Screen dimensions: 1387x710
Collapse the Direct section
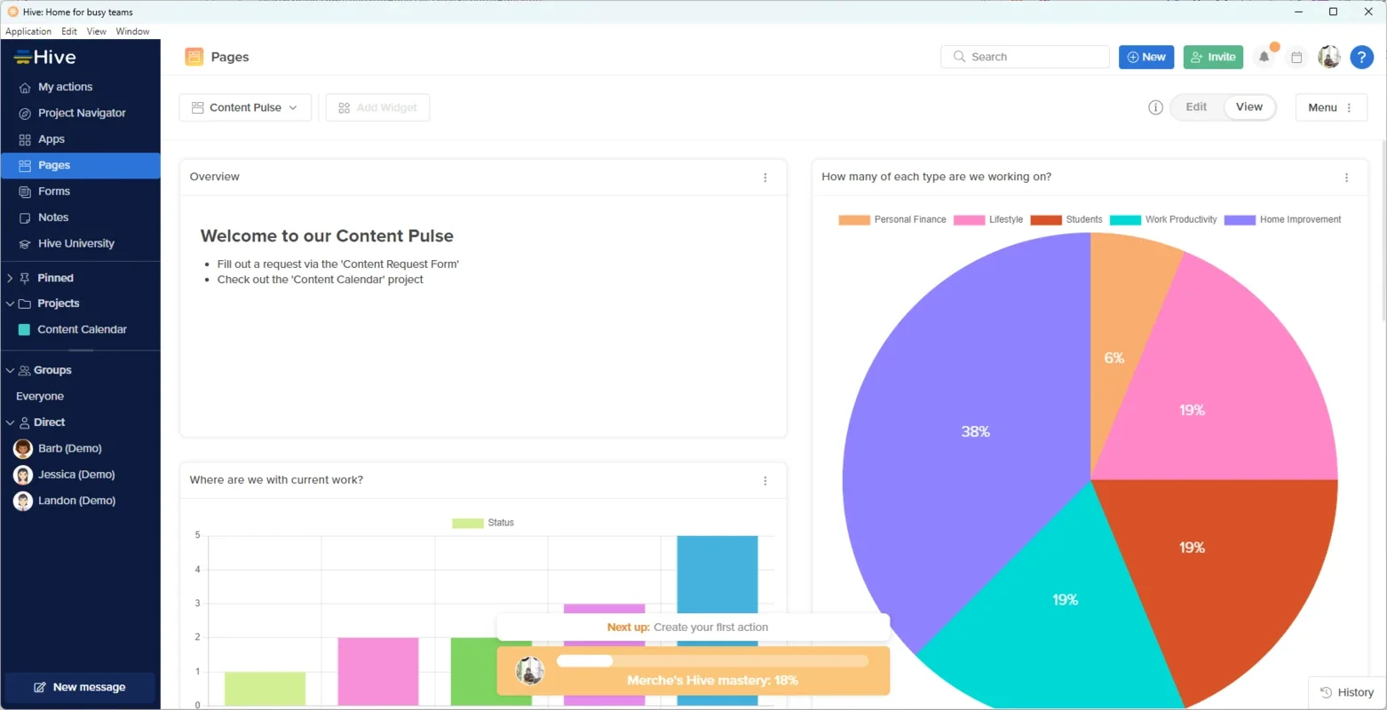tap(10, 422)
